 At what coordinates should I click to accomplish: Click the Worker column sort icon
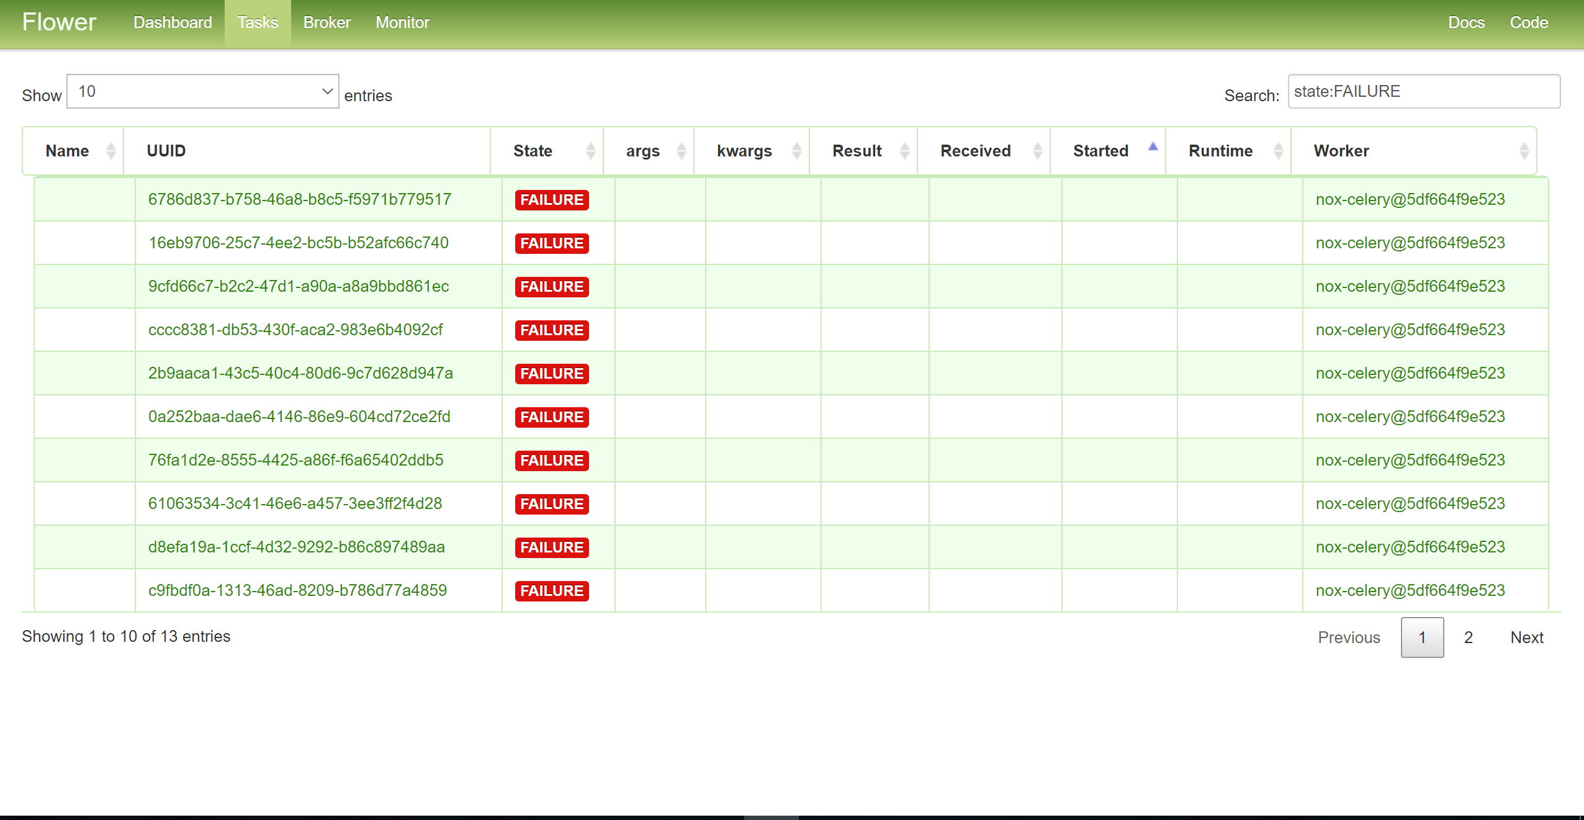tap(1524, 151)
